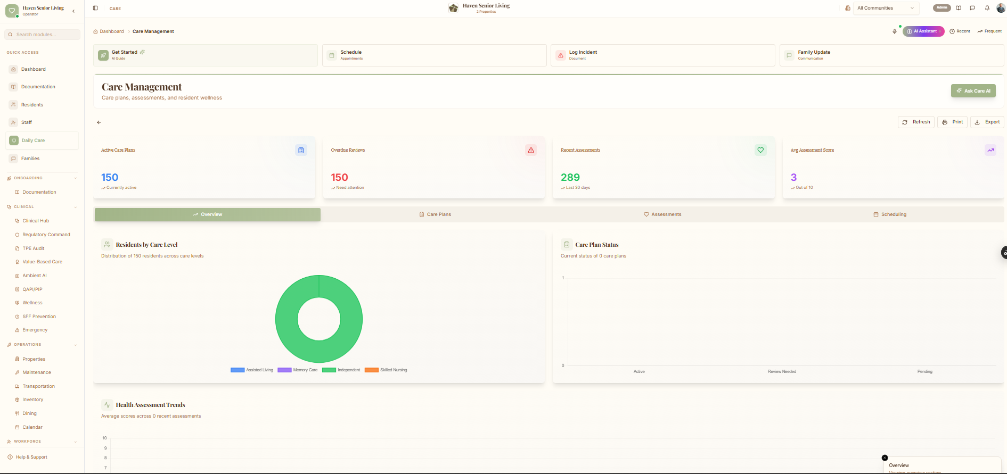The height and width of the screenshot is (474, 1007).
Task: Click the Log Incident alert icon
Action: pos(561,55)
